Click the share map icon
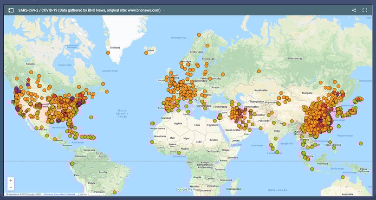 [x=354, y=10]
